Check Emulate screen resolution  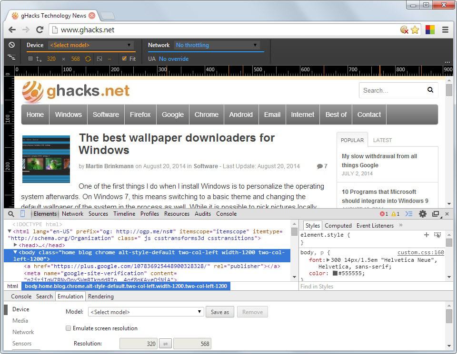[68, 328]
